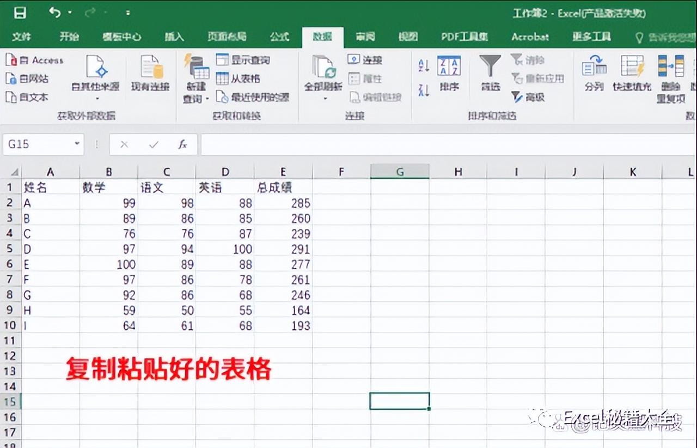Click cell with value 193
697x448 pixels.
283,325
